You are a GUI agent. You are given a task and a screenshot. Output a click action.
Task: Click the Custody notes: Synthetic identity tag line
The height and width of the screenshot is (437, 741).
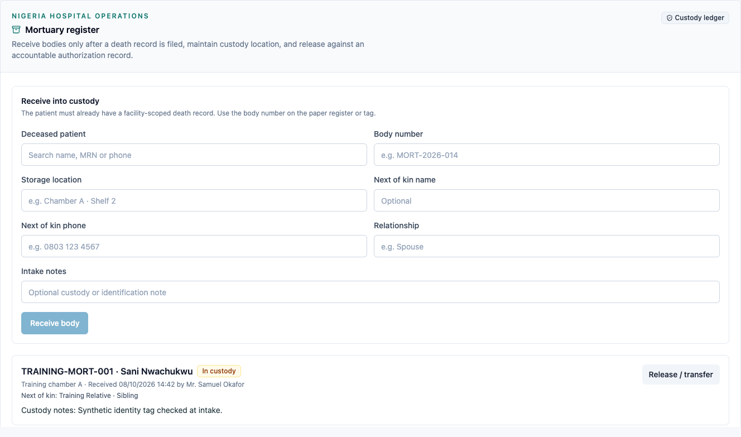(122, 410)
